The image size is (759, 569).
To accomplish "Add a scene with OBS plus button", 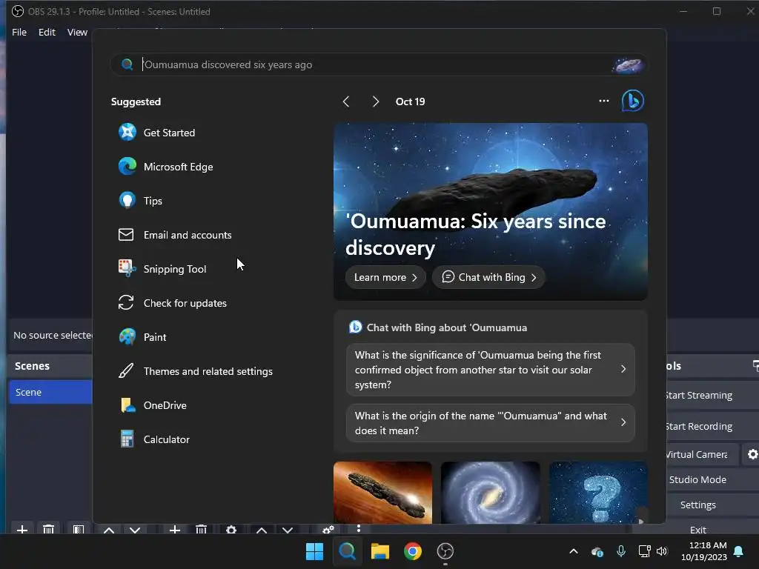I will [21, 529].
